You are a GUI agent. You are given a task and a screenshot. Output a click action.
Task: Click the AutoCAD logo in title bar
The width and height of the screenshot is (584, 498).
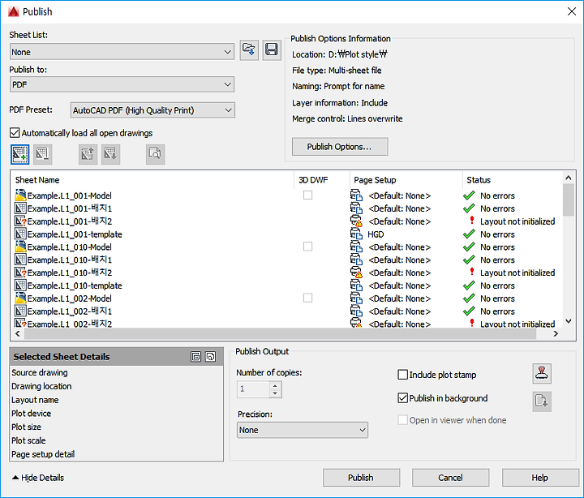point(14,11)
